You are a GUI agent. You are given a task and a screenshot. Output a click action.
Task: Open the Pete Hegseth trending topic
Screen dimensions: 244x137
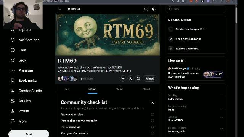tap(177, 131)
